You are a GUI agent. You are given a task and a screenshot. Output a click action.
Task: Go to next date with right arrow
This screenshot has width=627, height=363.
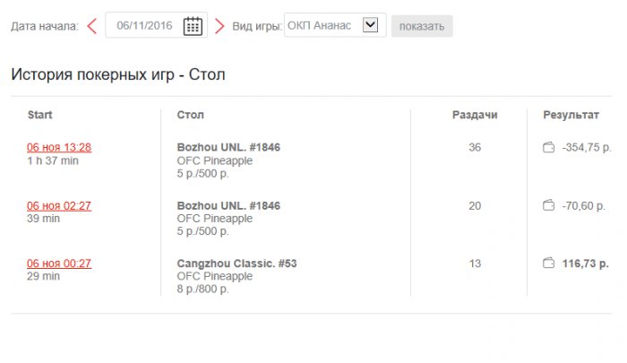click(x=219, y=26)
